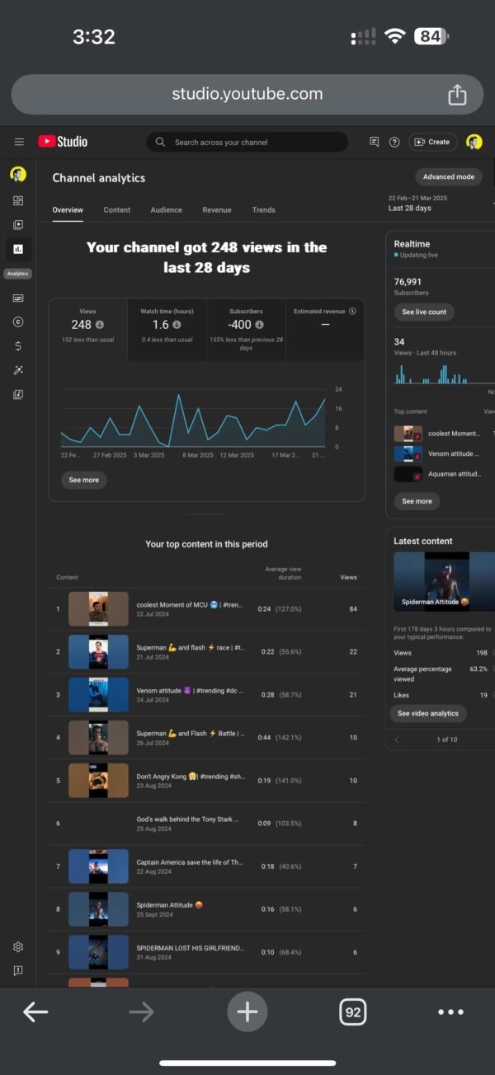This screenshot has width=495, height=1075.
Task: Open Dashboard icon in sidebar
Action: pos(18,200)
